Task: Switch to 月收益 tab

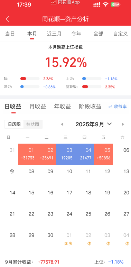Action: click(38, 107)
